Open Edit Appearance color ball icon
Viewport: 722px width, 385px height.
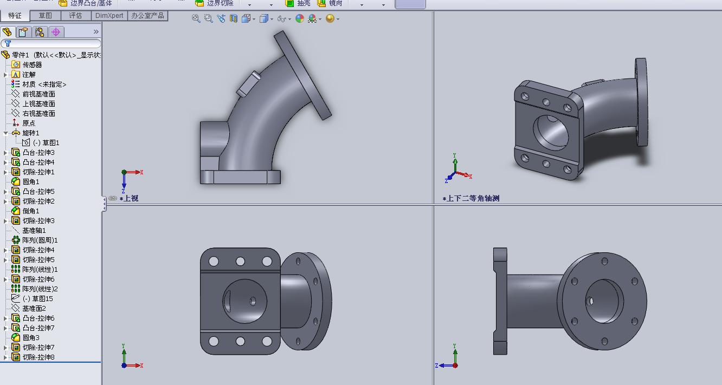pos(300,18)
